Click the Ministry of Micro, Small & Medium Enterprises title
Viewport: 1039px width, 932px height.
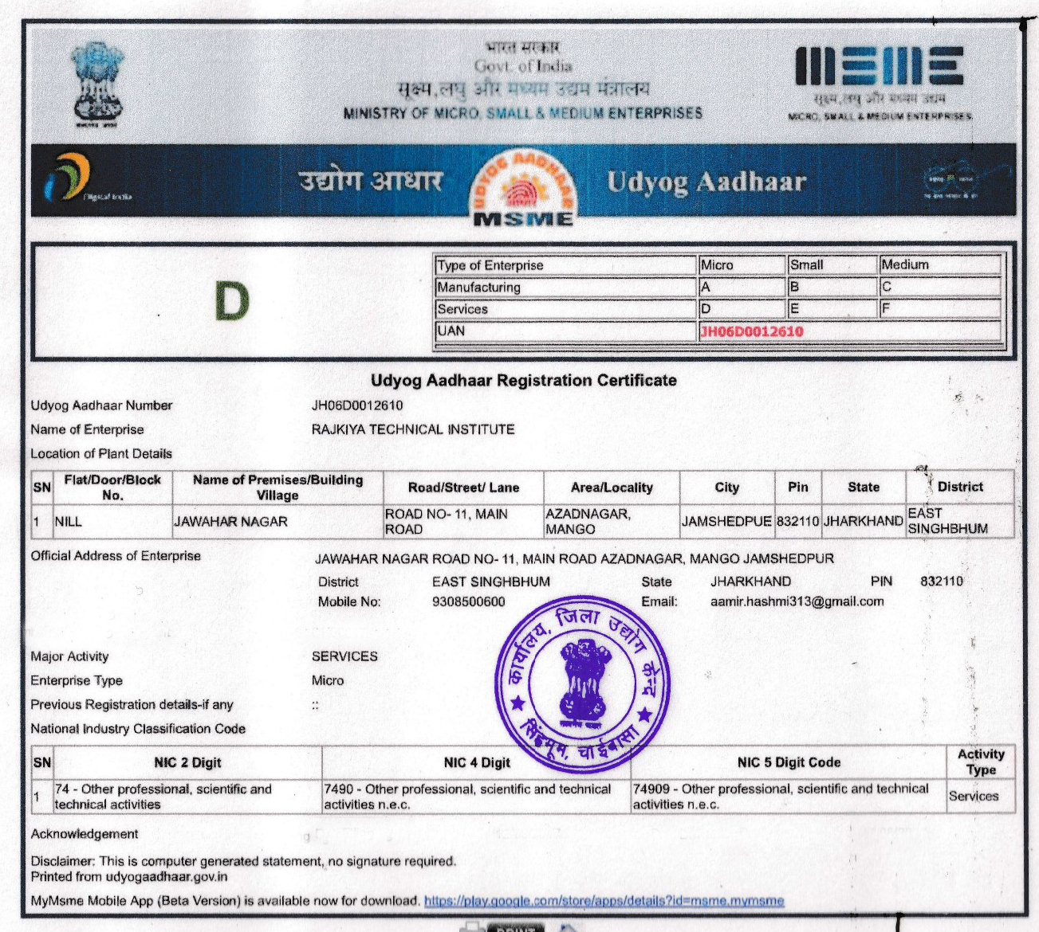pyautogui.click(x=522, y=113)
